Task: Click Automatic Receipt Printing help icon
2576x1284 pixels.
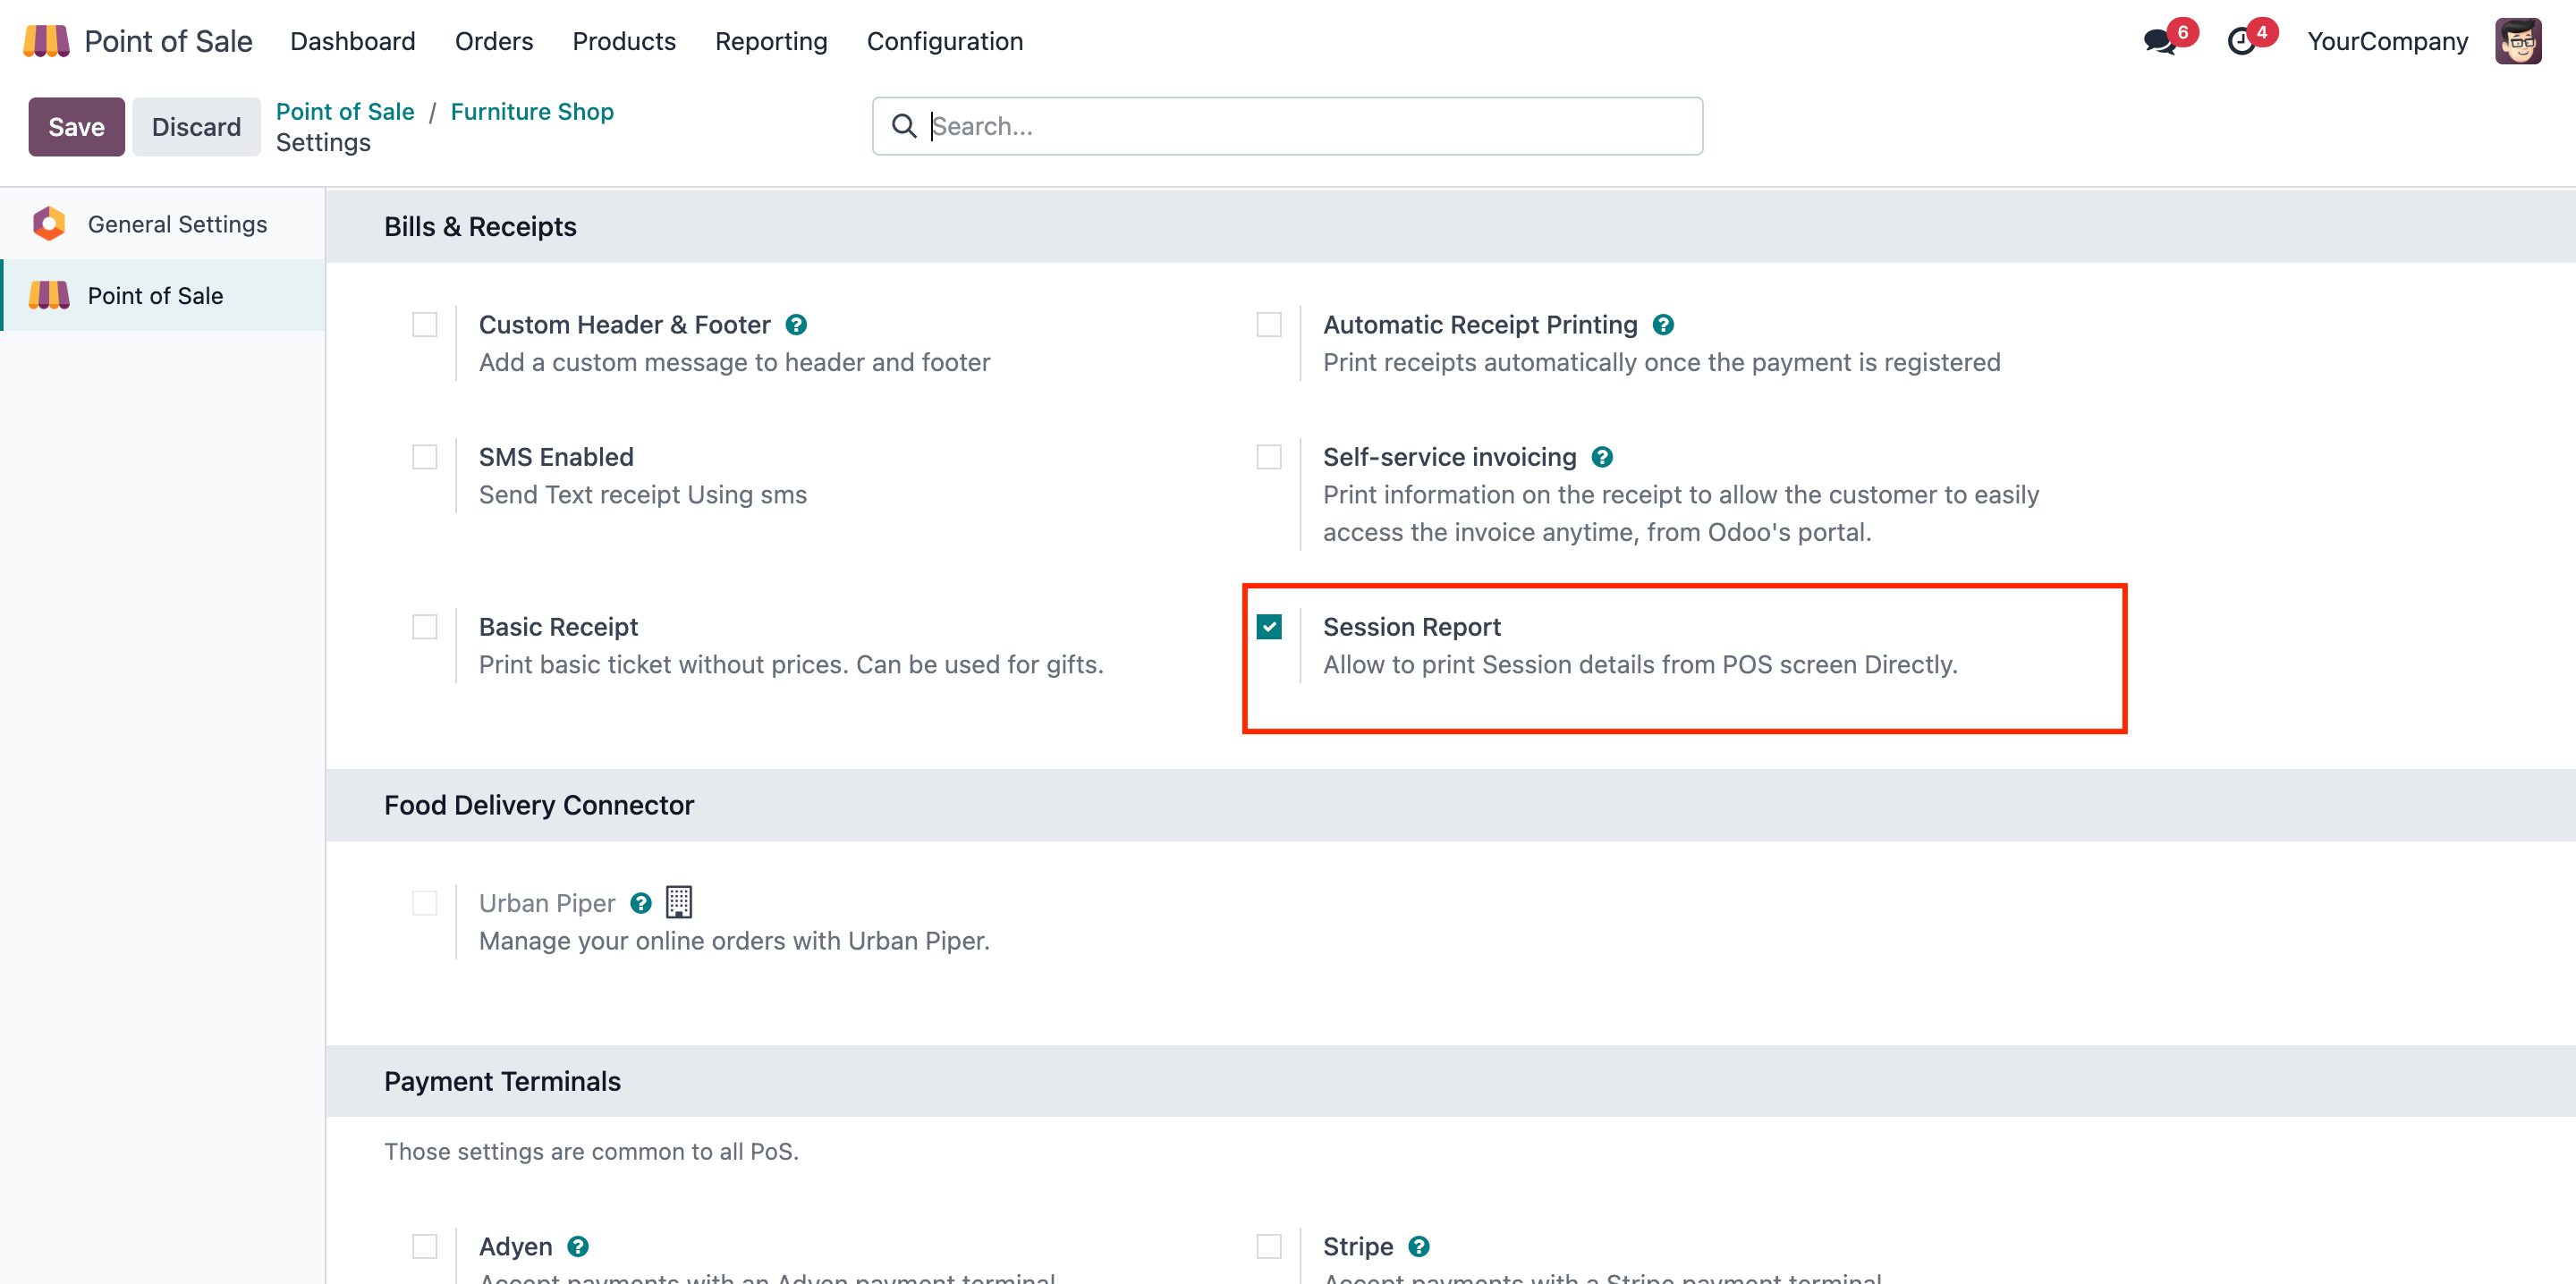Action: pyautogui.click(x=1663, y=325)
